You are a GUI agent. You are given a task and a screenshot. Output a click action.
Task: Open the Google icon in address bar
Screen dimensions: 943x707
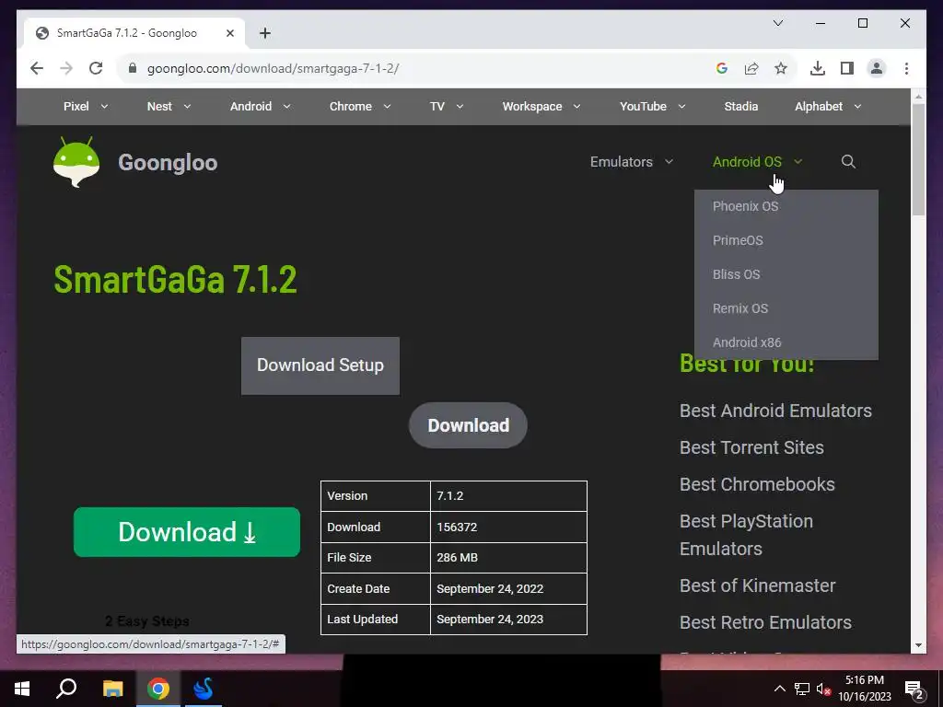coord(722,68)
